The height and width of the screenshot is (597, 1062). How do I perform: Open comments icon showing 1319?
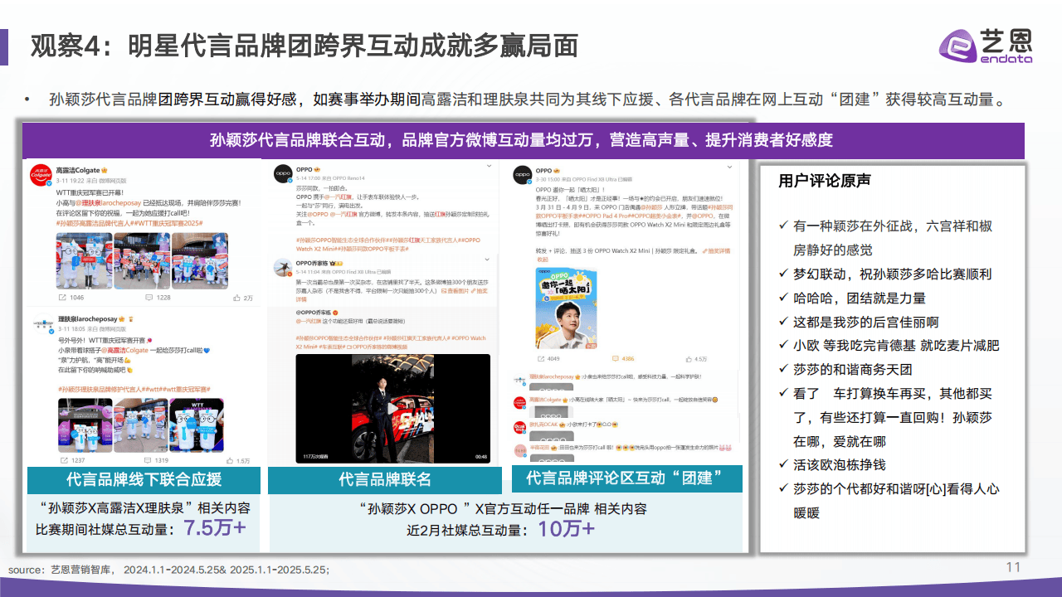click(147, 459)
